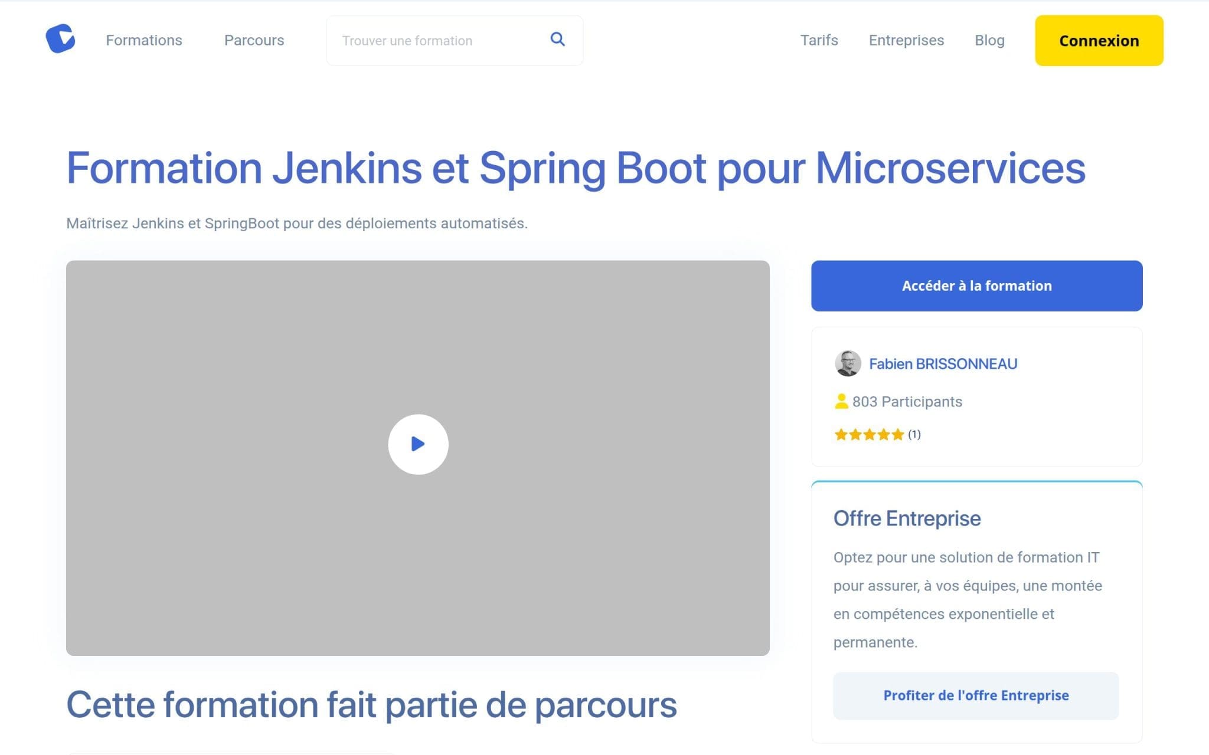Click the Cette formation fait partie de parcours heading
Screen dimensions: 1209x755
pyautogui.click(x=371, y=705)
